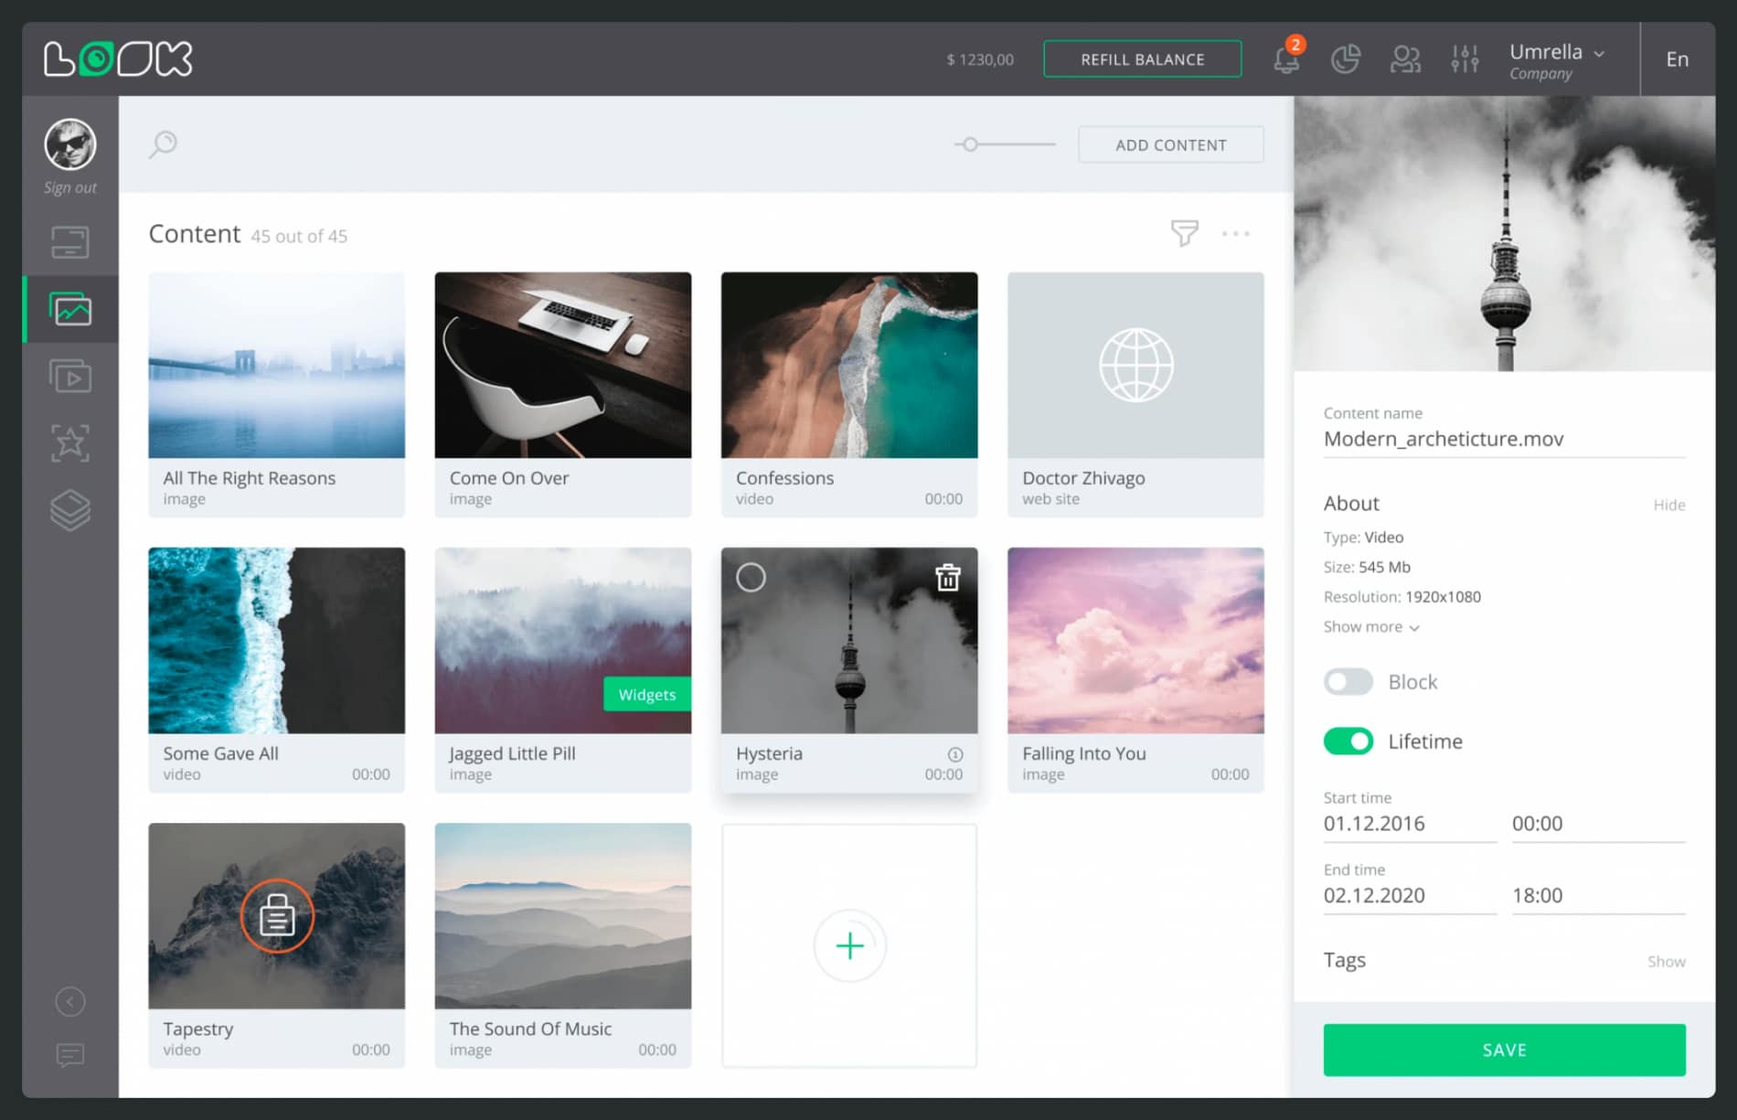The width and height of the screenshot is (1737, 1120).
Task: Open the equalizer settings icon
Action: tap(1465, 59)
